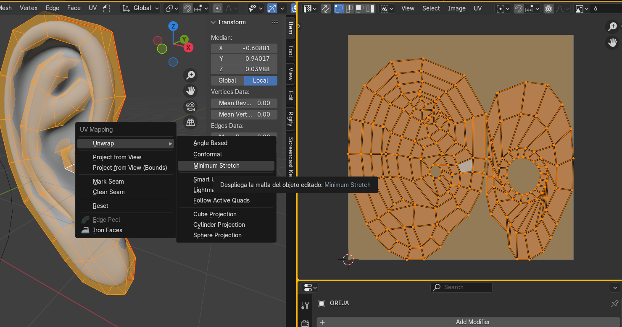Click the properties Search field
The width and height of the screenshot is (622, 327).
461,287
